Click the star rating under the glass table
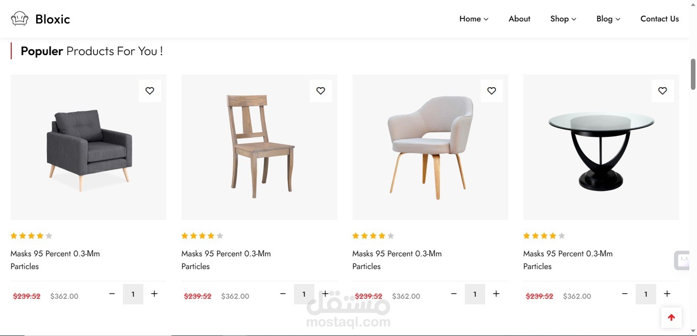 pyautogui.click(x=544, y=236)
